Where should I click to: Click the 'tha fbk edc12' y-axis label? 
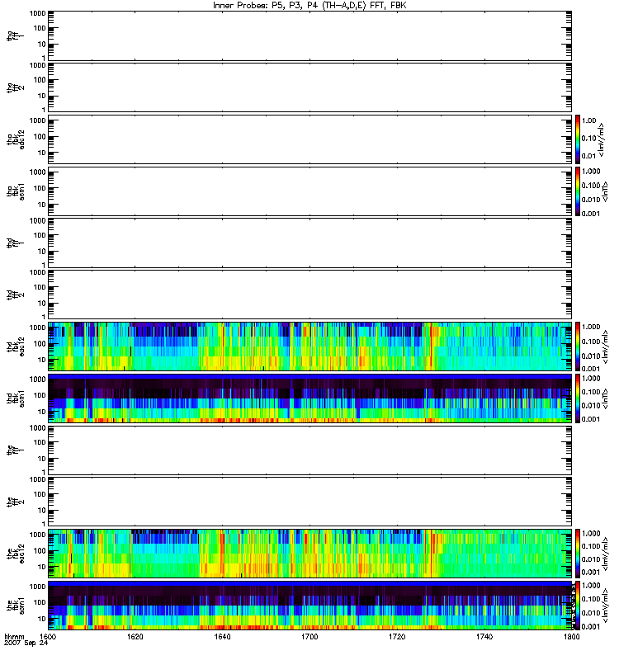click(16, 139)
